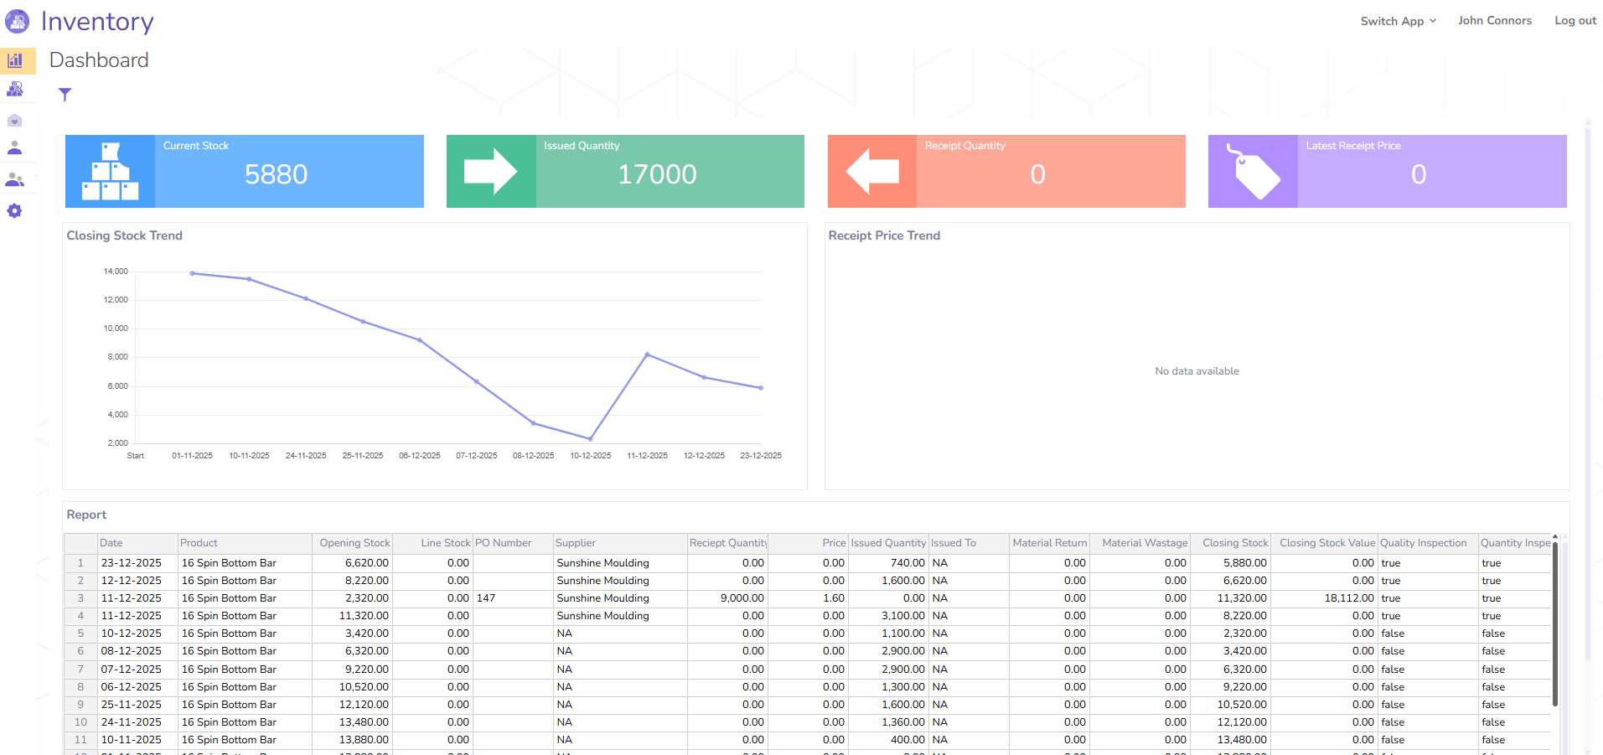
Task: Click the 1.60 price cell
Action: click(x=808, y=598)
